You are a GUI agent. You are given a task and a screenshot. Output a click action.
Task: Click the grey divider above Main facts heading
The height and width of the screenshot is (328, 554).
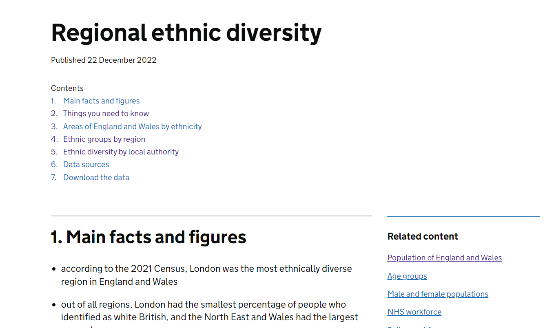(211, 216)
